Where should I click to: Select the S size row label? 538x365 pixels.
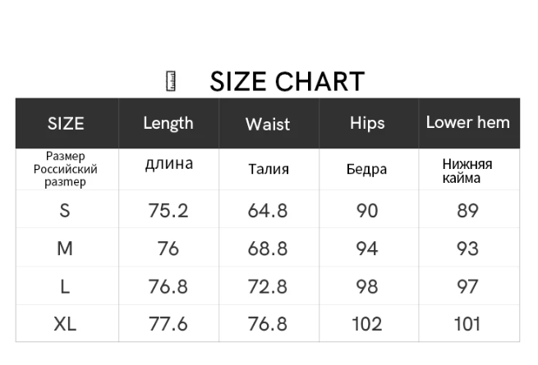[65, 211]
